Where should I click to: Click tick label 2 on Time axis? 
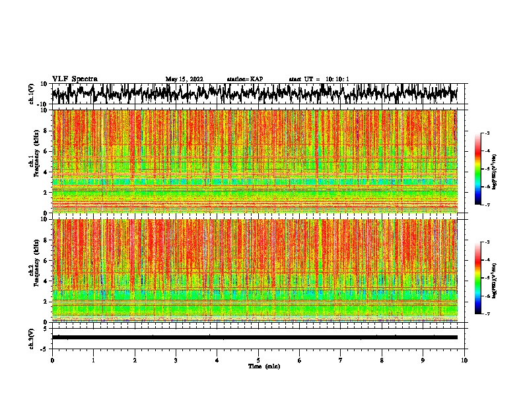(135, 360)
